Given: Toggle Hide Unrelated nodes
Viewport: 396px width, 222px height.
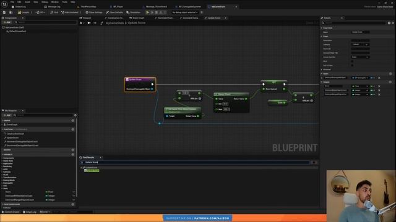Looking at the screenshot, I should [70, 12].
